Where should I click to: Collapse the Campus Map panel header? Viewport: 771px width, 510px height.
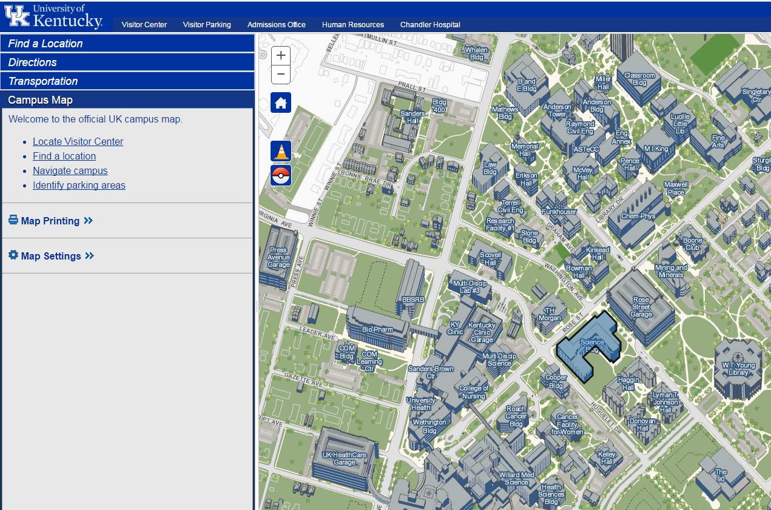[127, 100]
